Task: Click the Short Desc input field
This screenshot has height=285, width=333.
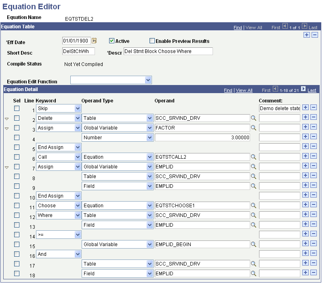Action: tap(78, 51)
